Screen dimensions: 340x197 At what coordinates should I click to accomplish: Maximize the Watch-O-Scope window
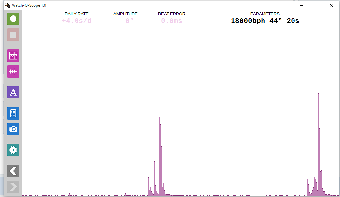(316, 5)
